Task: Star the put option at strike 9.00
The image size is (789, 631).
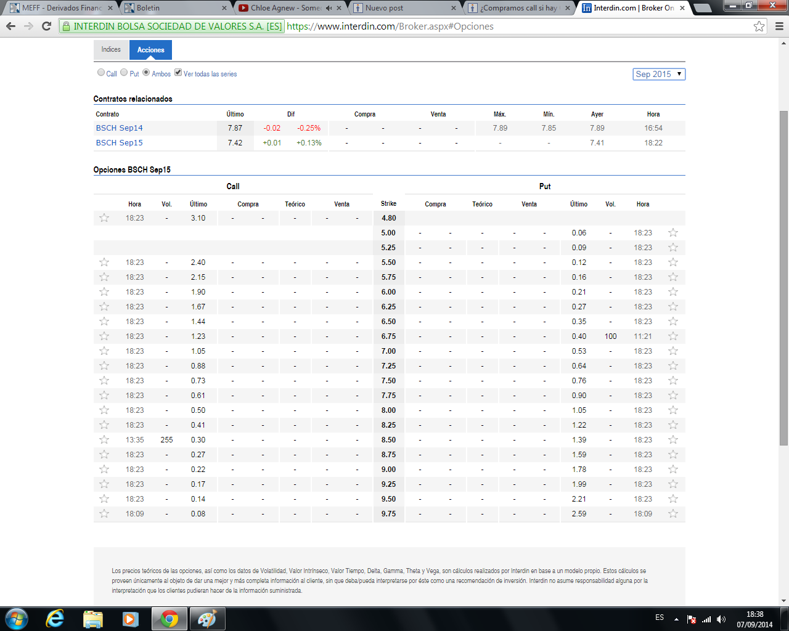Action: tap(673, 469)
